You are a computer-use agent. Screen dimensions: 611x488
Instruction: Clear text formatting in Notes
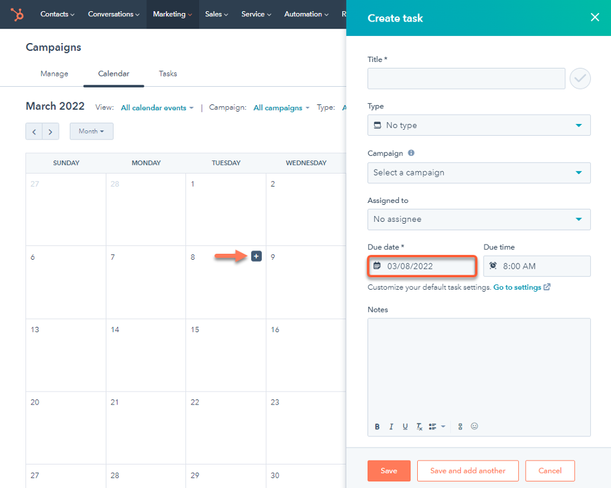419,427
